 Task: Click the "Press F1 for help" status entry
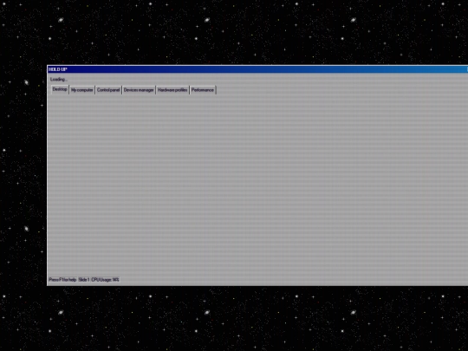(62, 280)
